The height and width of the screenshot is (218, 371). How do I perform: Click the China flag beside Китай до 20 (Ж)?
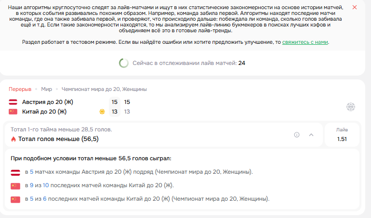13,112
